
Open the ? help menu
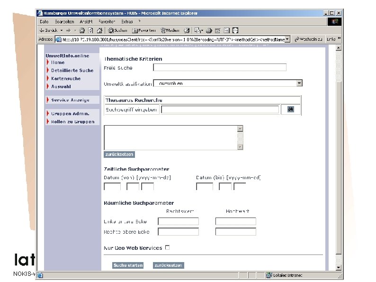[140, 21]
